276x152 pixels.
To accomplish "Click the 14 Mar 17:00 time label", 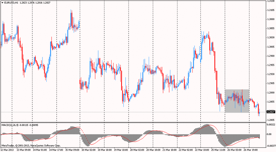I will (x=56, y=150).
